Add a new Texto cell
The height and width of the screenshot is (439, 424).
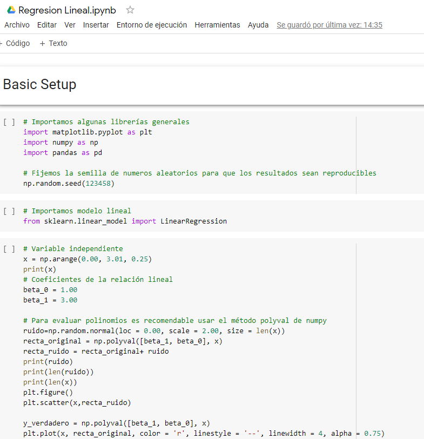pos(53,43)
